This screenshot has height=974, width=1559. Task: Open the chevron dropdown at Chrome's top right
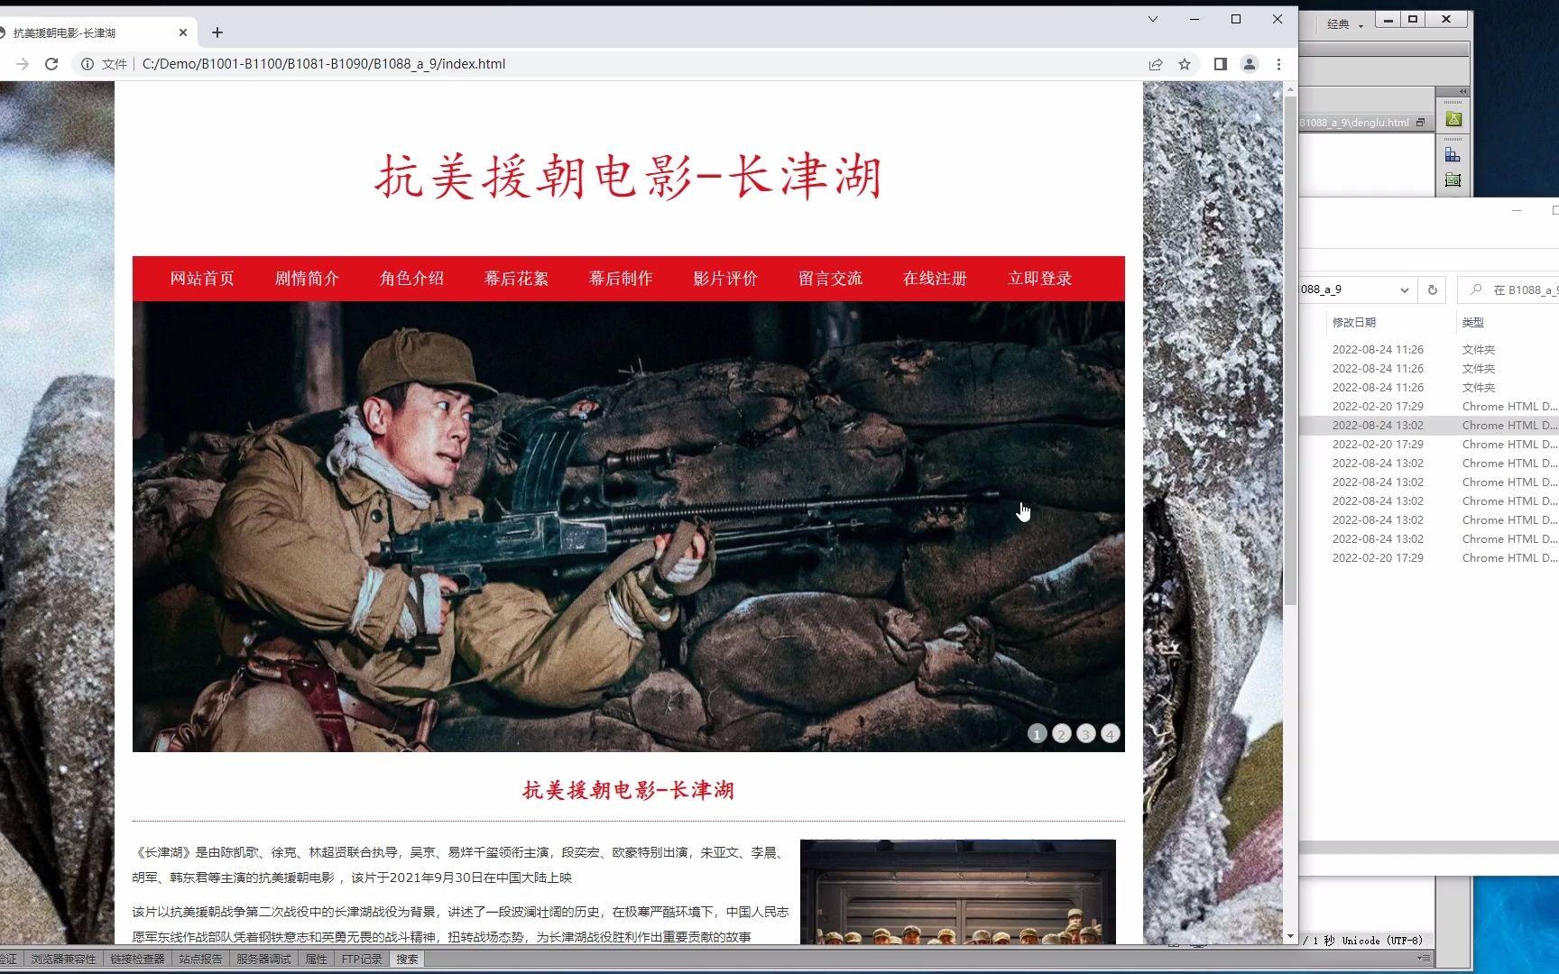(1152, 19)
